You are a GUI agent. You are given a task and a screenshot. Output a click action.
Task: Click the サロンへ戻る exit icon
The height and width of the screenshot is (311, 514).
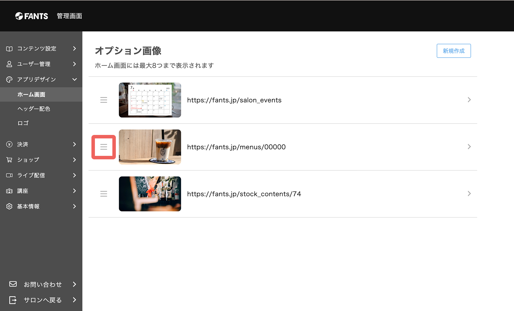(13, 300)
